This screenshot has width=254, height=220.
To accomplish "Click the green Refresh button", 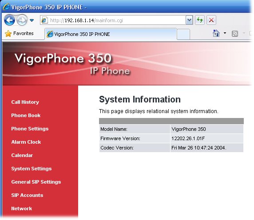I will [200, 20].
